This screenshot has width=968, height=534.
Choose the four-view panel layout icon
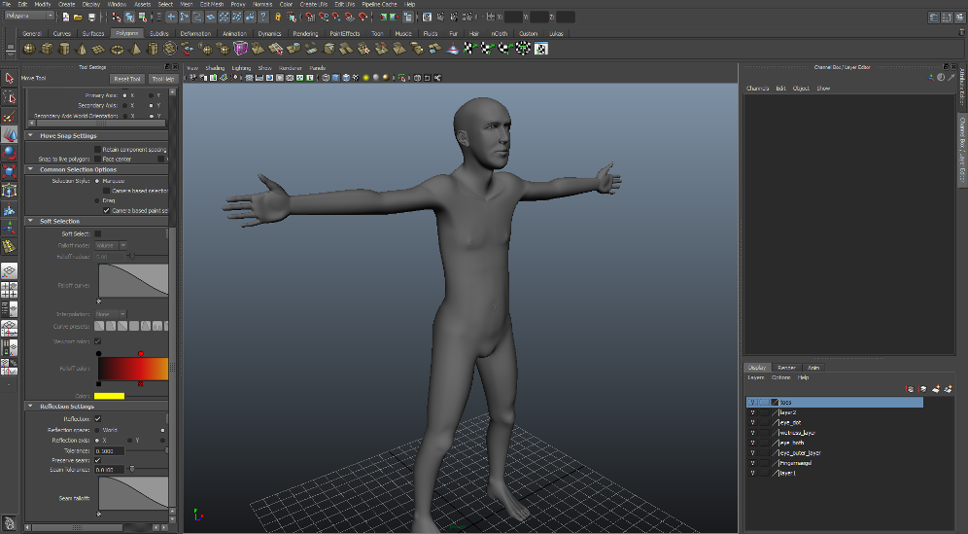pyautogui.click(x=9, y=290)
